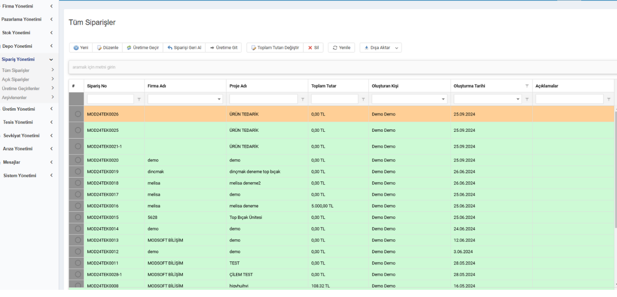Screen dimensions: 617x297
Task: Click the Yeni button
Action: click(x=81, y=48)
